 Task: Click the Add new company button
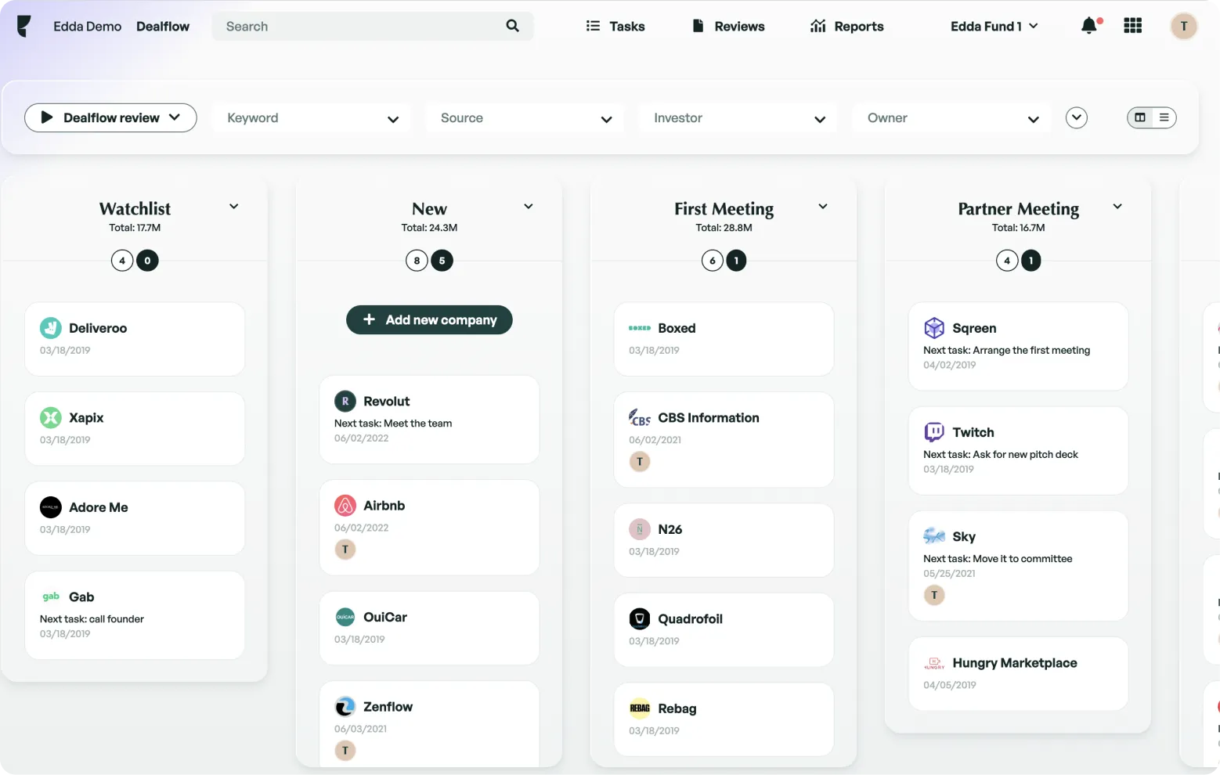pyautogui.click(x=429, y=319)
